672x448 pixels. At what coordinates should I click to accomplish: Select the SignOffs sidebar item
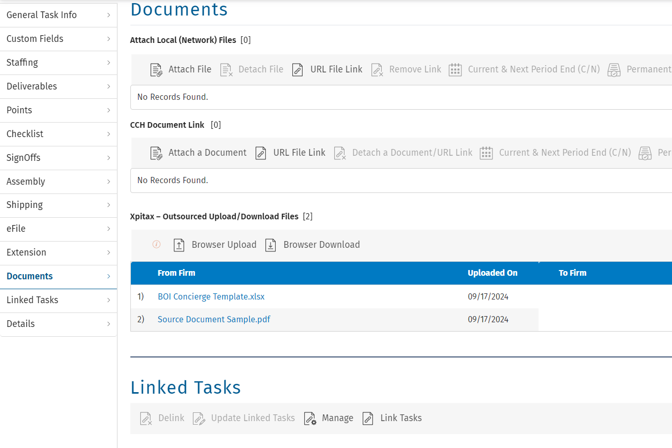pyautogui.click(x=23, y=158)
